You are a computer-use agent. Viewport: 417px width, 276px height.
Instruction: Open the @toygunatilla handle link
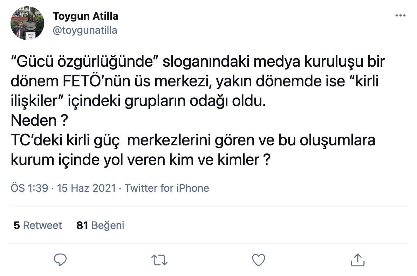(x=84, y=30)
